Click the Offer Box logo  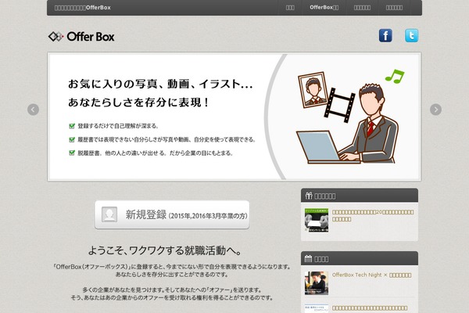81,37
